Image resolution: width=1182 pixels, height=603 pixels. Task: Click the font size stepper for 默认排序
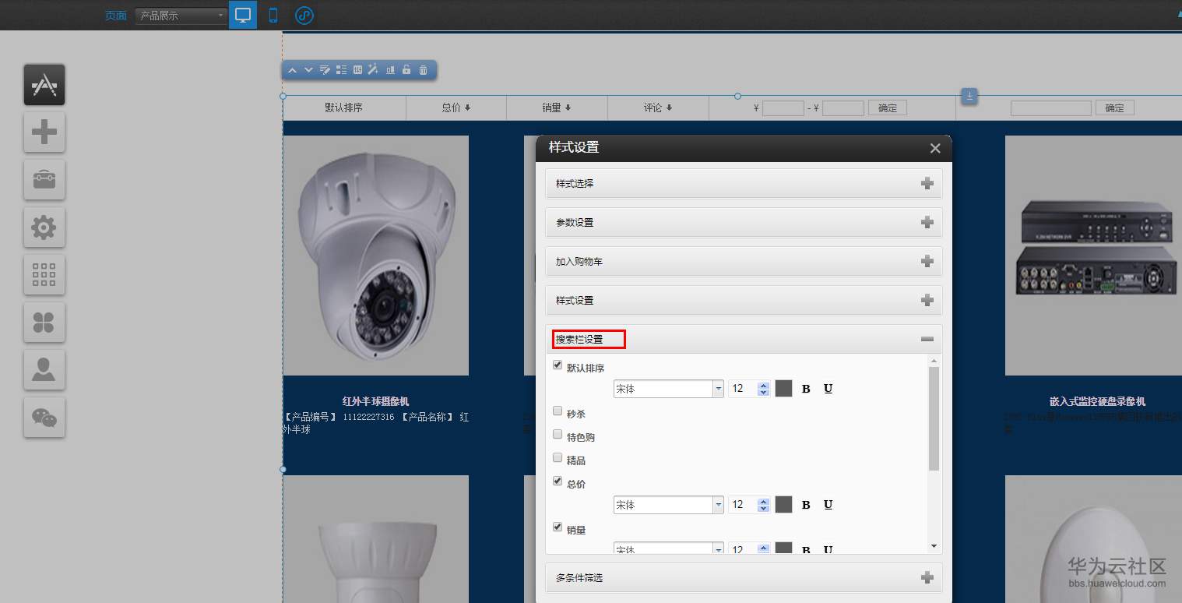(x=764, y=389)
